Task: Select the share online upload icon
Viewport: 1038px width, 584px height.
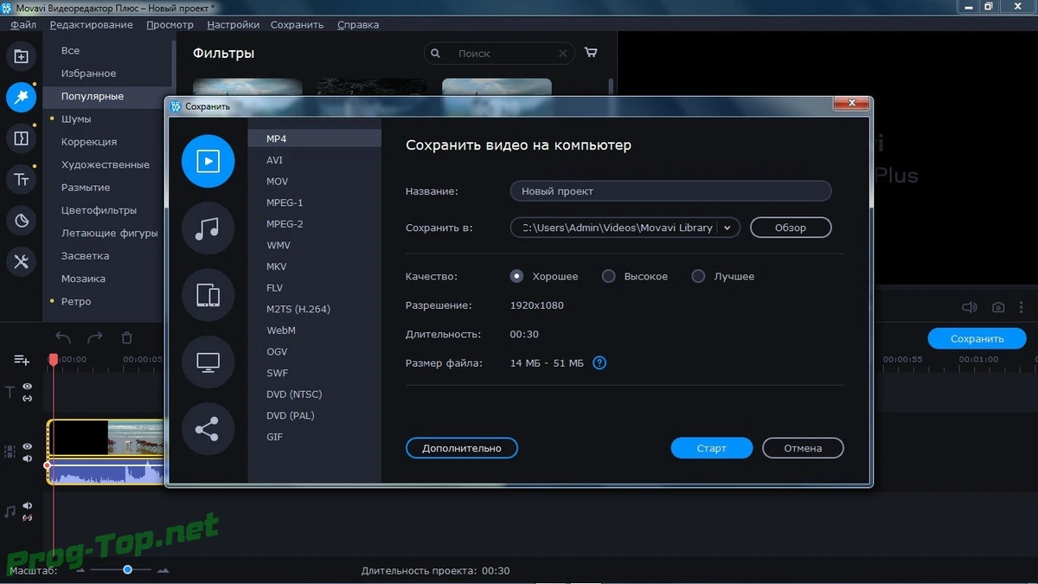Action: 208,429
